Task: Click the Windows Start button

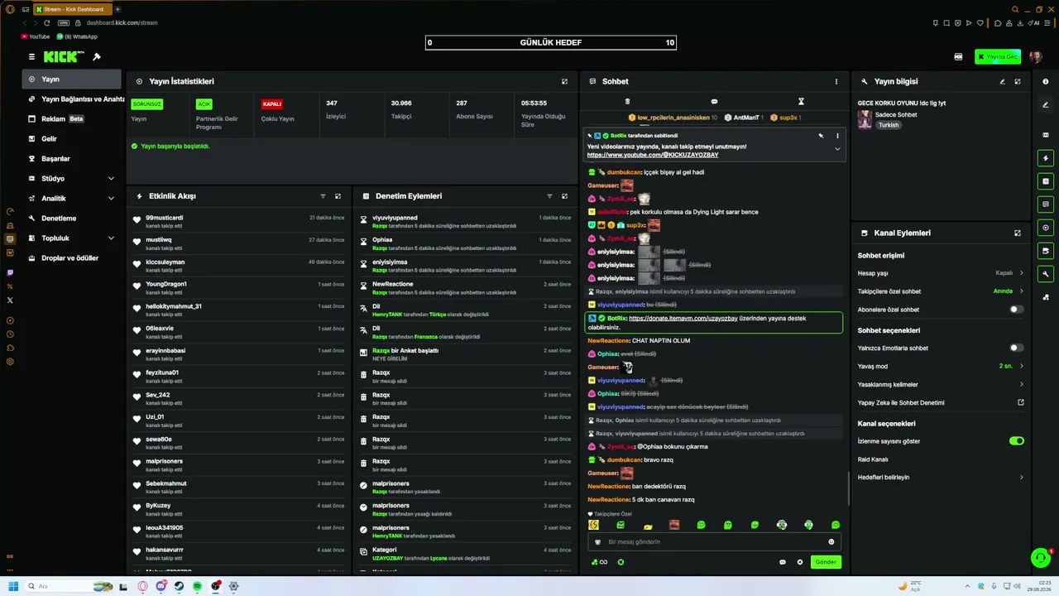Action: (12, 586)
